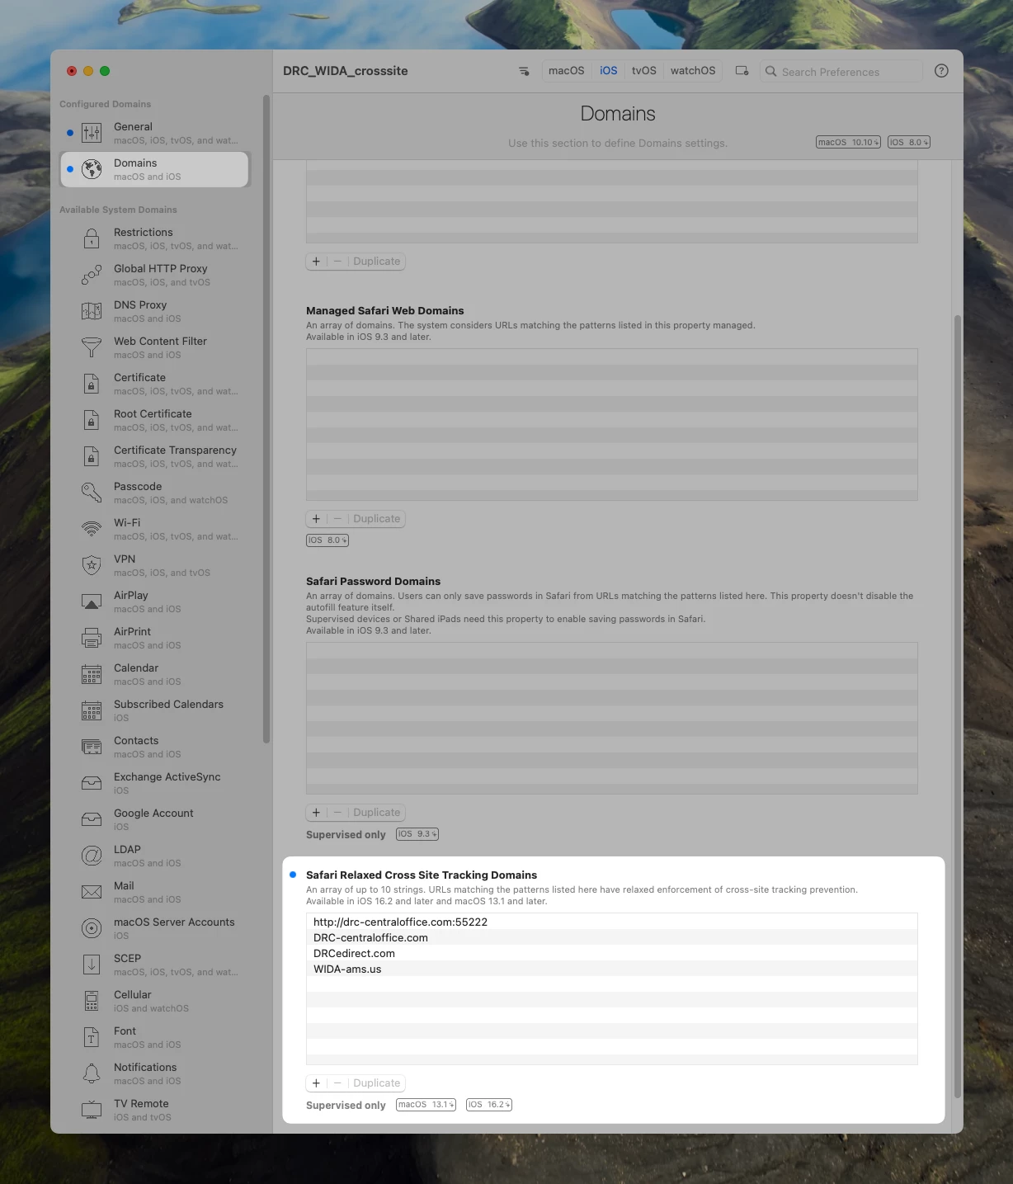
Task: Open the filter options icon in toolbar
Action: 524,71
